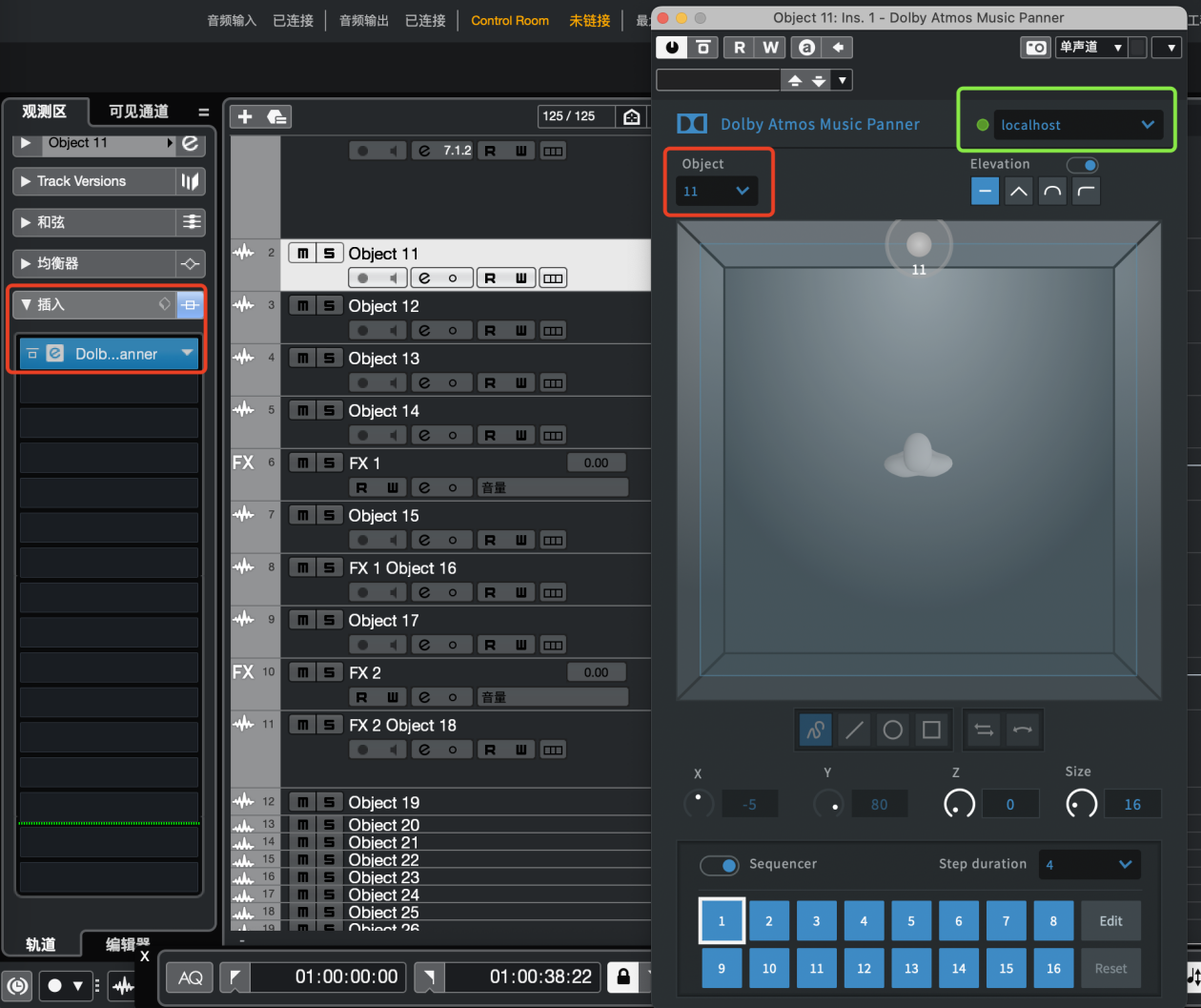
Task: Choose the flat elevation mode icon
Action: point(985,192)
